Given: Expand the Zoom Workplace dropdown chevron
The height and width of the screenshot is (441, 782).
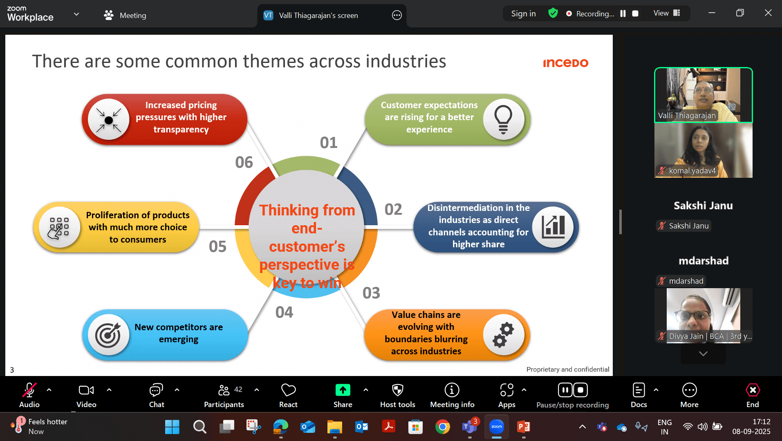Looking at the screenshot, I should click(x=76, y=14).
